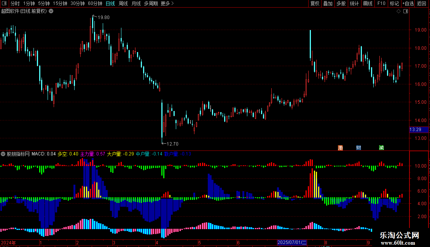Toggle the right side panel icon

(x=406, y=11)
